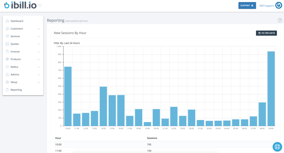284x153 pixels.
Task: Click the iBill Support user link
Action: click(x=267, y=6)
